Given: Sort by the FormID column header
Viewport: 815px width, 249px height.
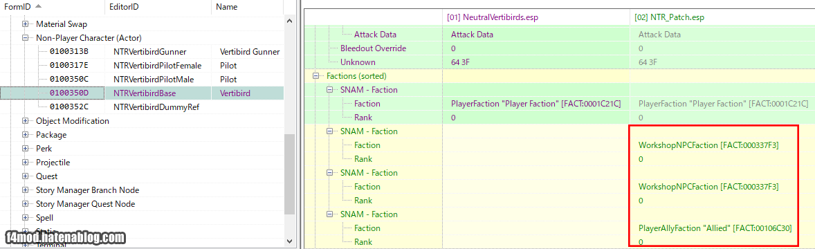Looking at the screenshot, I should point(52,8).
